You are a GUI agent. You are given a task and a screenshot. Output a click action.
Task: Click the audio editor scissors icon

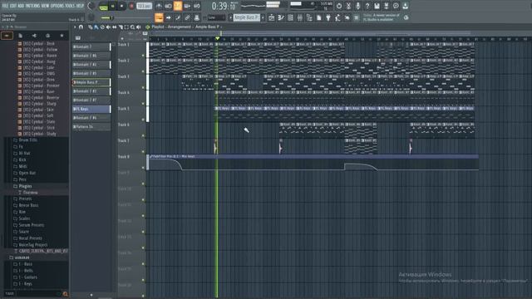(x=348, y=6)
